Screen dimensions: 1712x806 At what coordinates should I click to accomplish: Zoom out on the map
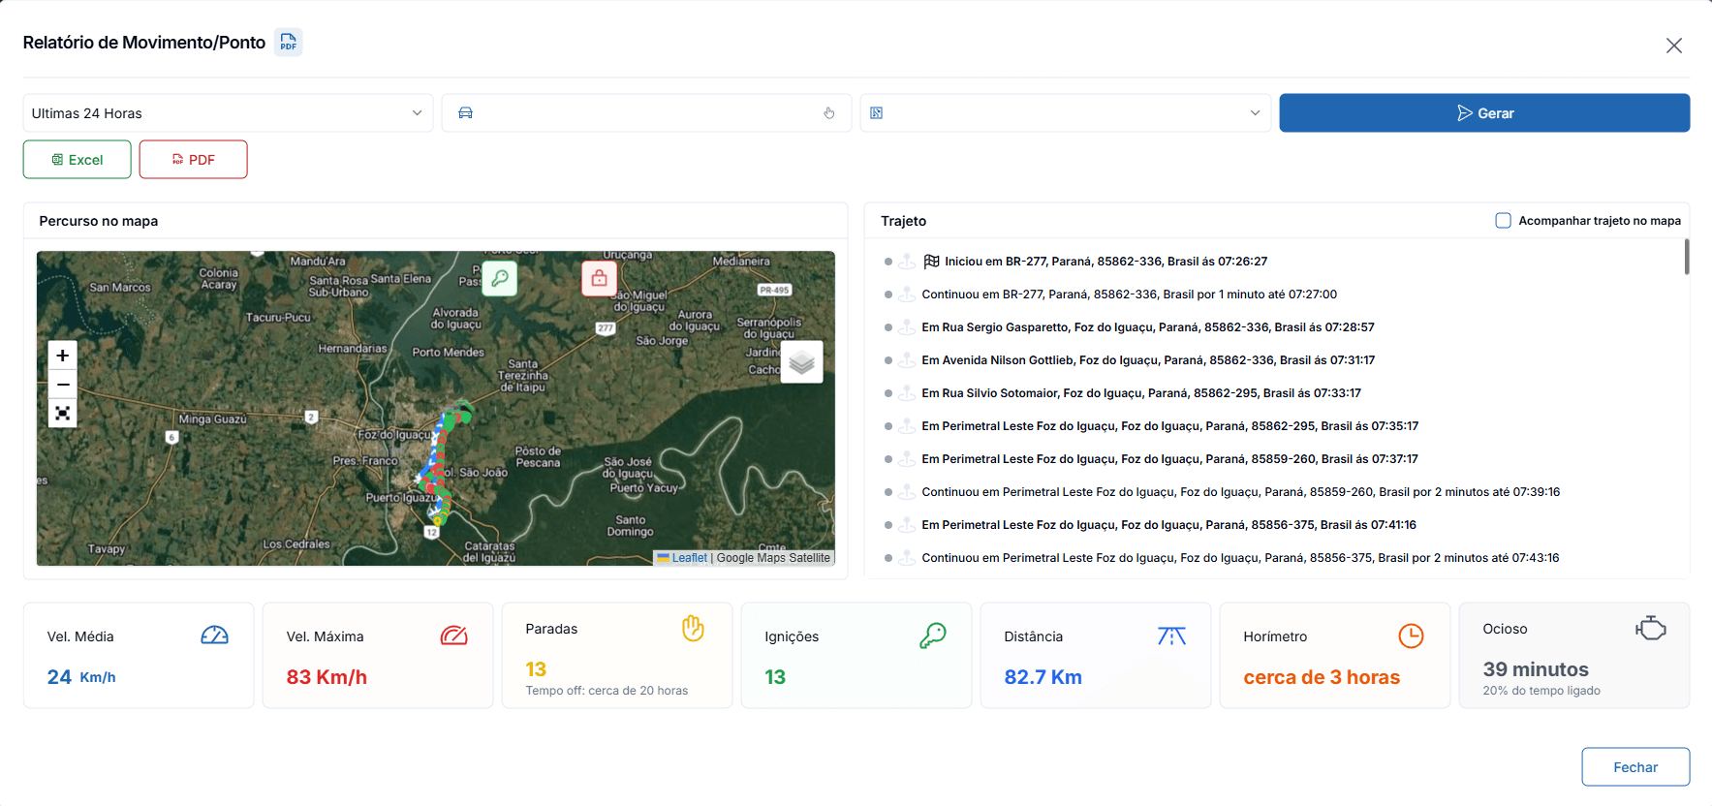[x=63, y=385]
